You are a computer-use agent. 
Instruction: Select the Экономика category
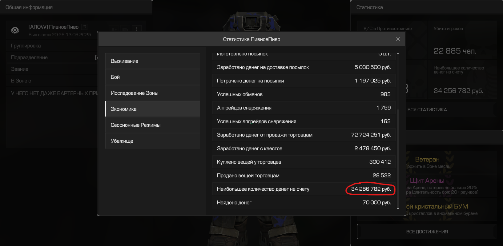coord(152,109)
